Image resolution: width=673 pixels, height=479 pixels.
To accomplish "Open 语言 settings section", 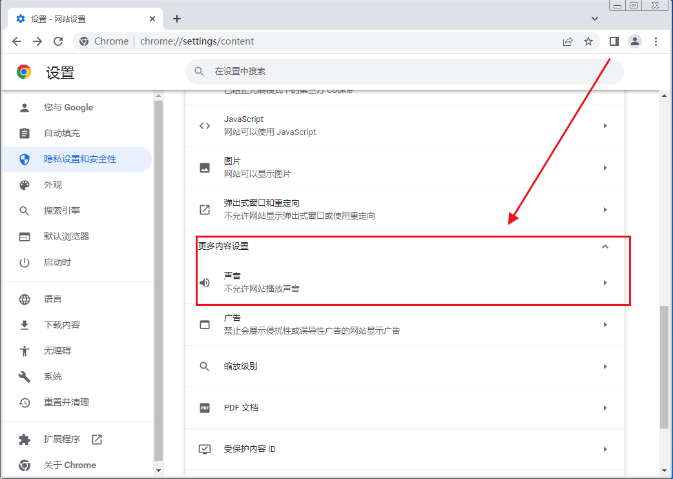I will pos(78,299).
